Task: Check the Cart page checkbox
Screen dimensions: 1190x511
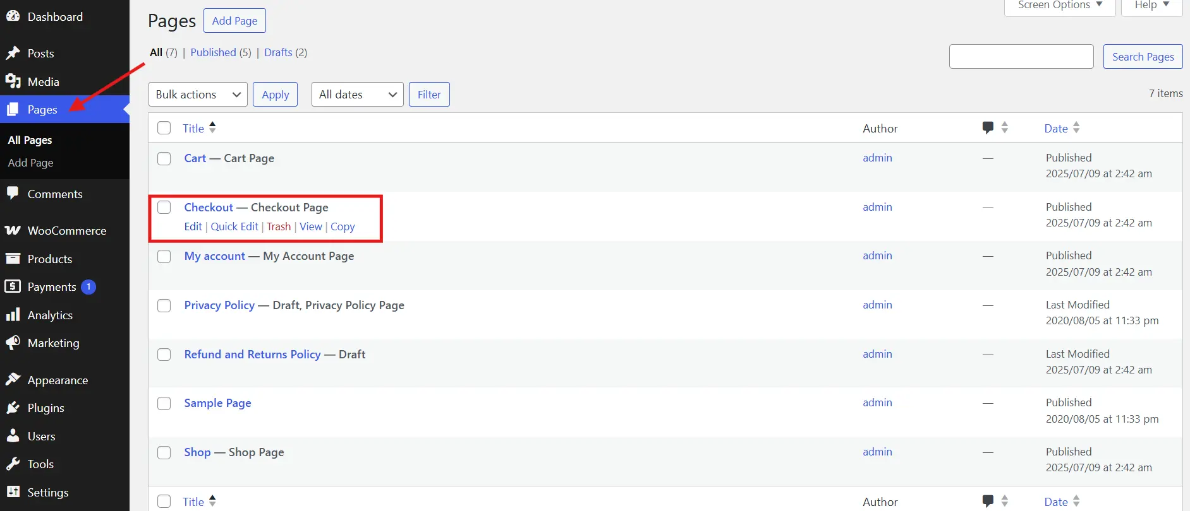Action: point(164,158)
